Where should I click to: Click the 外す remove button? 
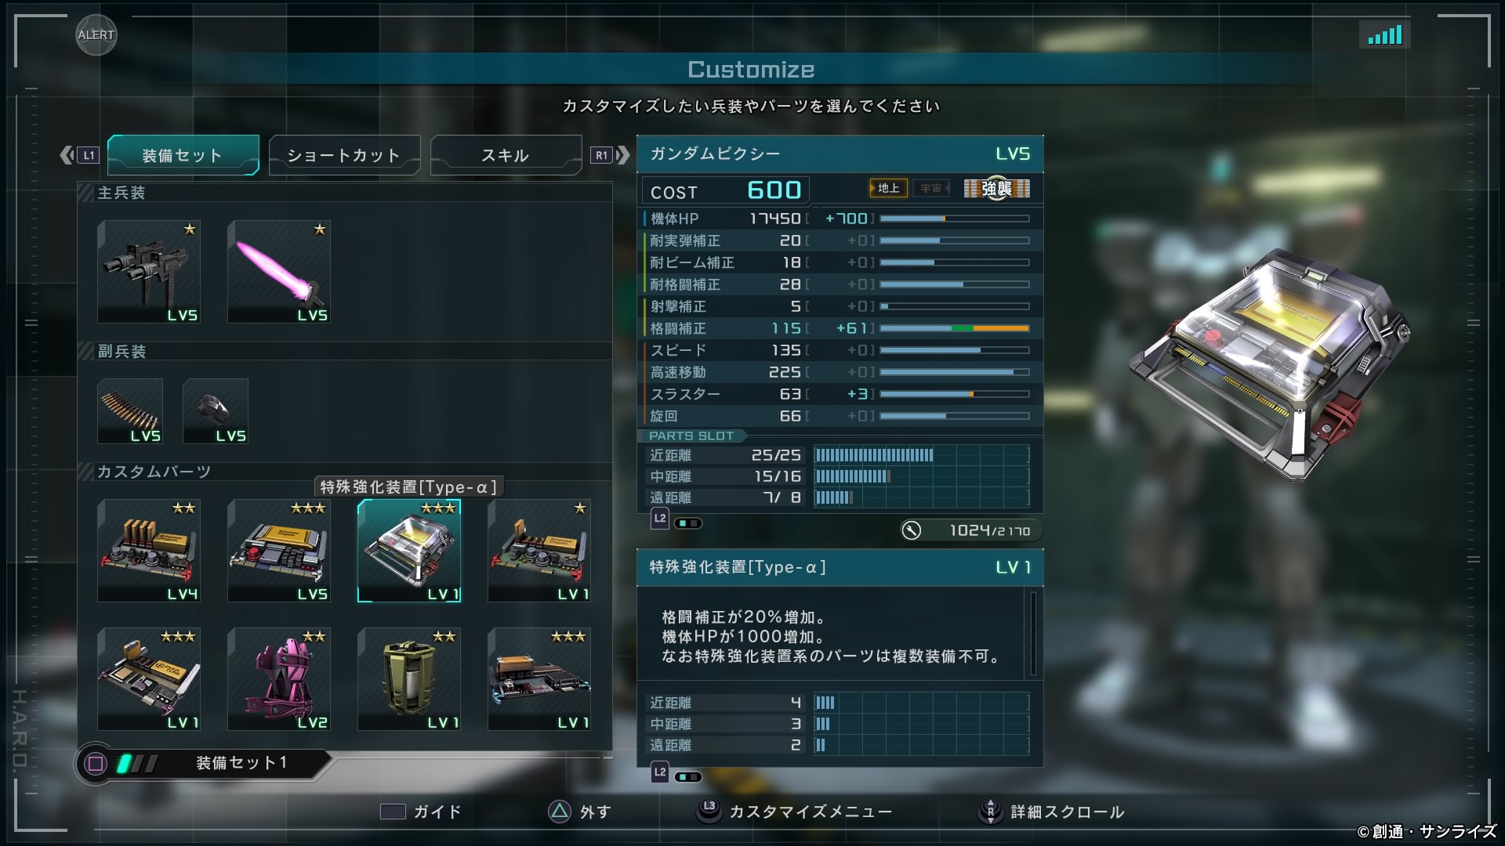[580, 812]
